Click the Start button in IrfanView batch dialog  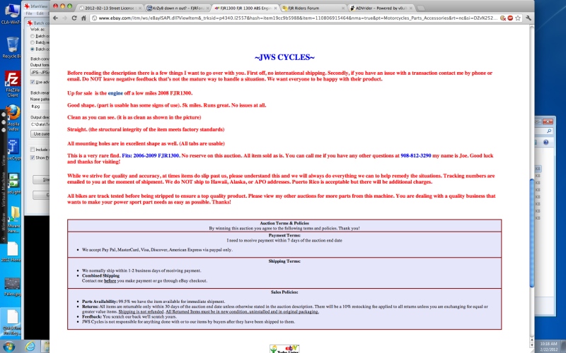[x=41, y=179]
